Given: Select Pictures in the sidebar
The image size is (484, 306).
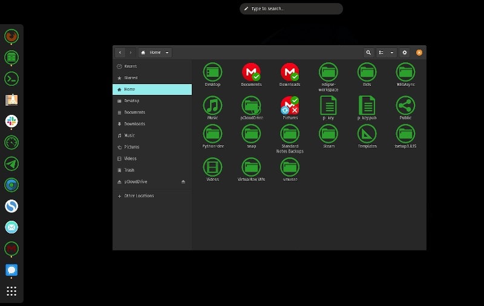Looking at the screenshot, I should [152, 147].
